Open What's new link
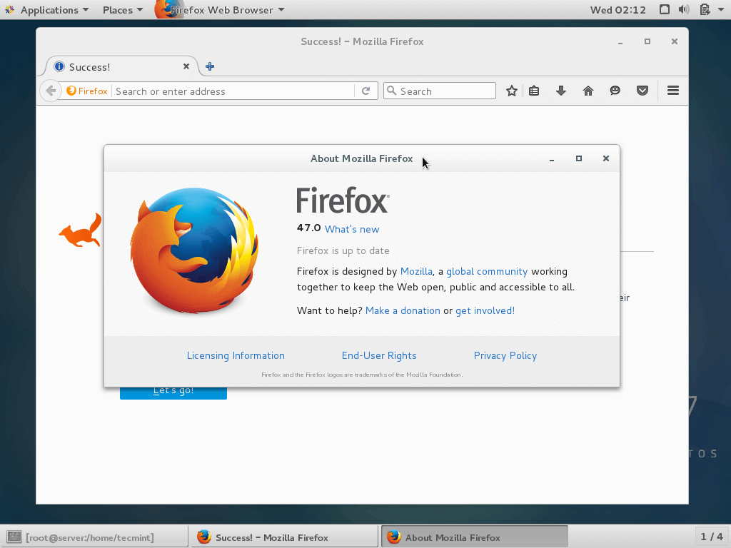Viewport: 731px width, 548px height. (352, 229)
